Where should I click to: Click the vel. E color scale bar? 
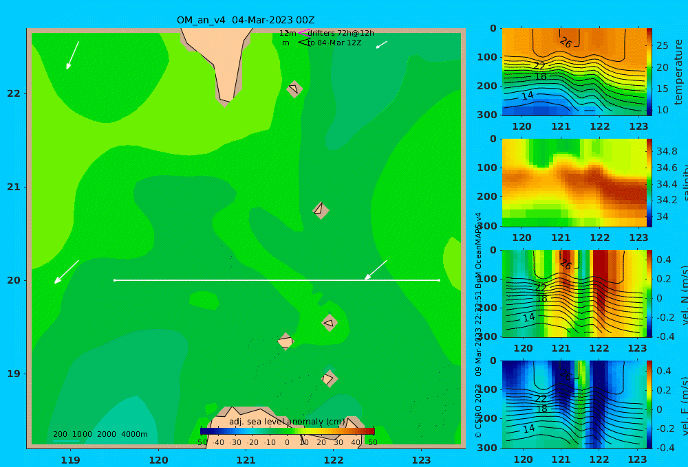click(x=649, y=405)
